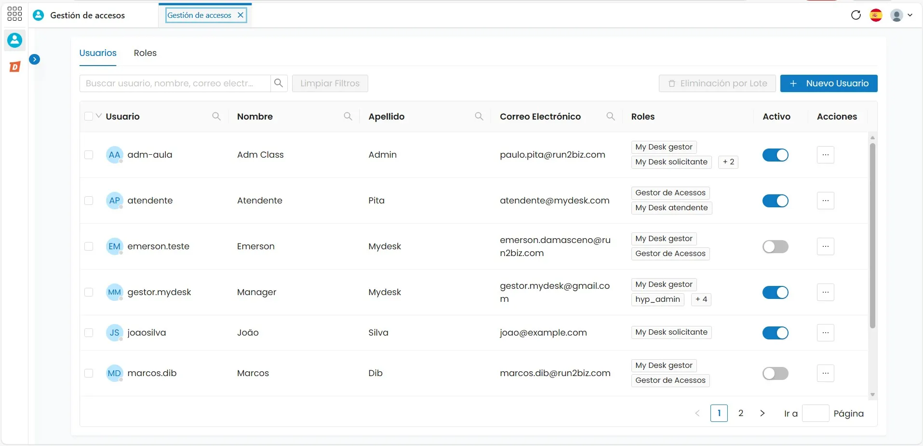Click the scrollbar down arrow

coord(872,394)
